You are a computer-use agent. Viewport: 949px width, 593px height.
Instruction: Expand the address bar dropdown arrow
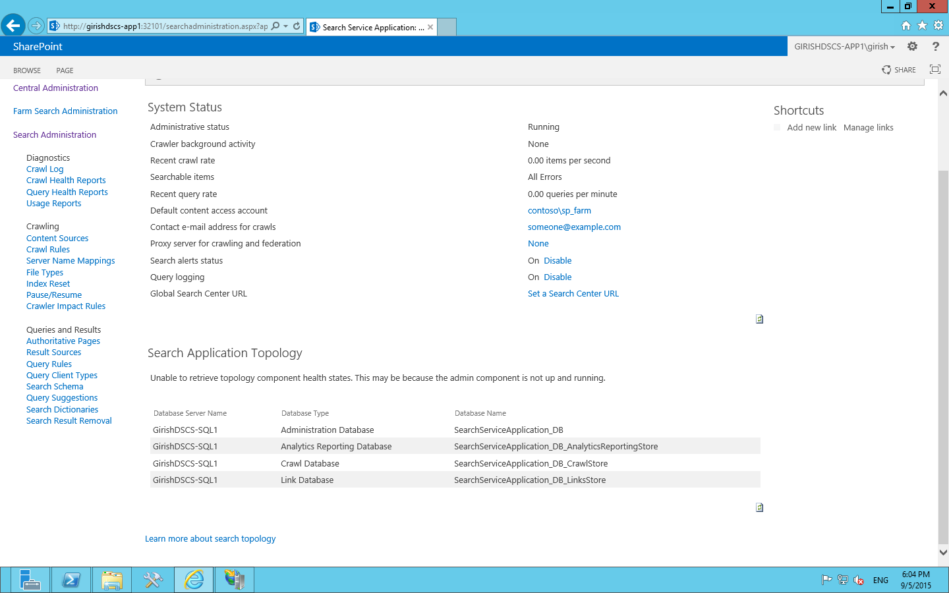pos(285,26)
